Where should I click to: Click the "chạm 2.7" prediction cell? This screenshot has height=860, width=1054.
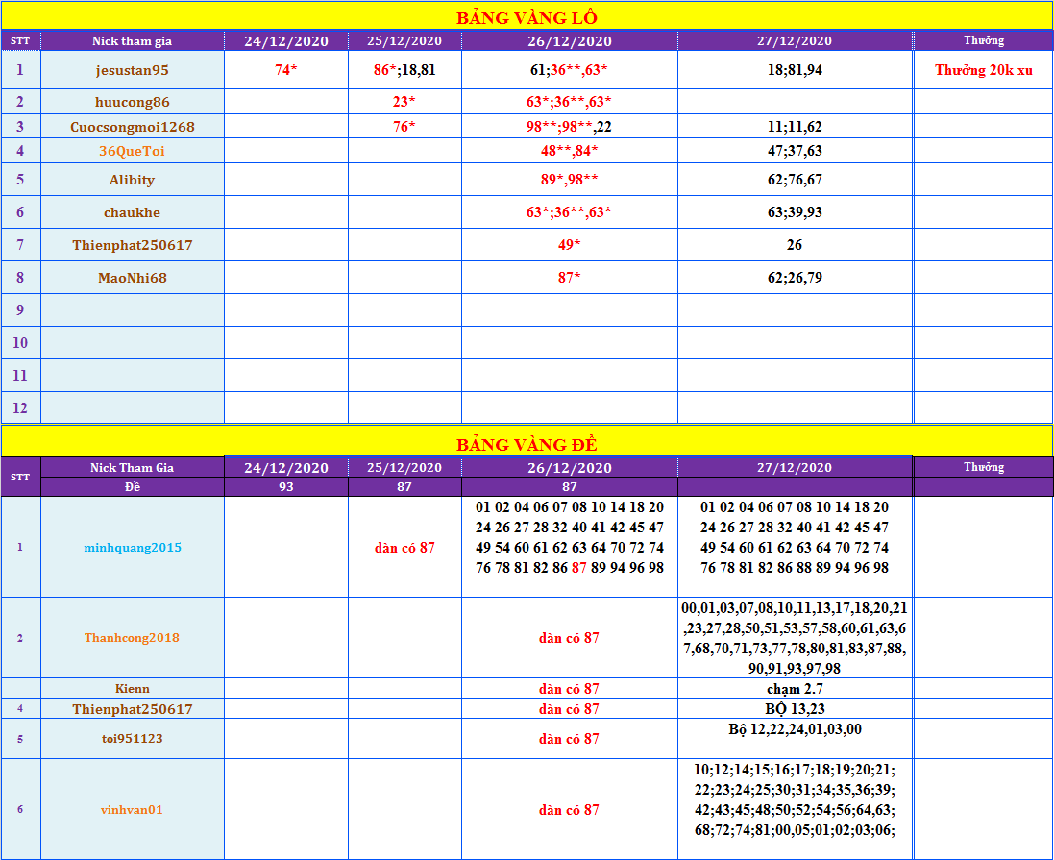click(x=795, y=689)
